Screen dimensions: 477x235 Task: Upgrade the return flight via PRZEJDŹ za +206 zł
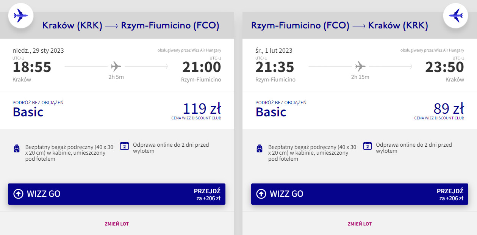coord(450,194)
